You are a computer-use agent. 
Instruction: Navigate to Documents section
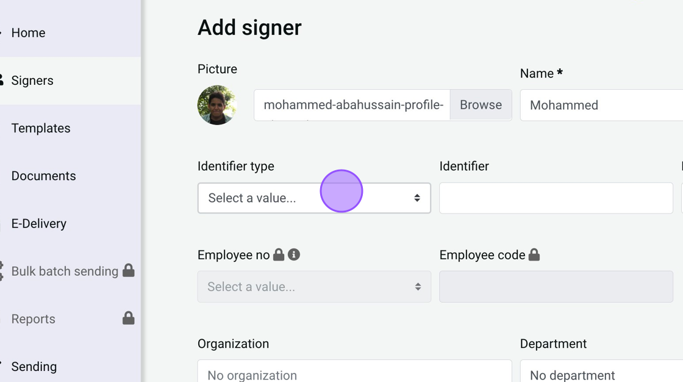click(x=43, y=176)
